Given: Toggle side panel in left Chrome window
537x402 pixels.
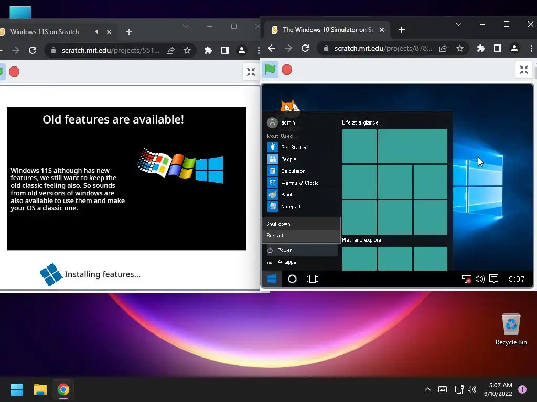Looking at the screenshot, I should tap(224, 50).
